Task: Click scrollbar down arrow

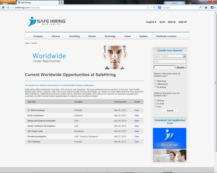Action: click(x=215, y=171)
